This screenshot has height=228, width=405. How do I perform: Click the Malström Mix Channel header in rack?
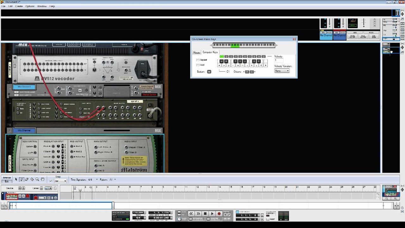click(x=24, y=130)
